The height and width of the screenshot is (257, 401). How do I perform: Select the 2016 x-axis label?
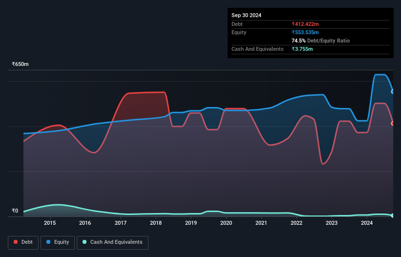[x=85, y=223]
